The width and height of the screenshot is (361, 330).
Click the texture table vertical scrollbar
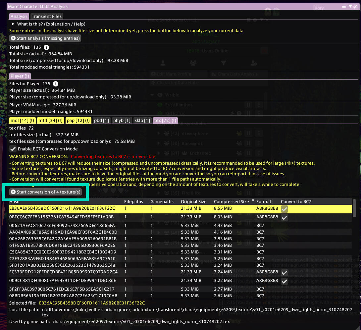pyautogui.click(x=354, y=207)
